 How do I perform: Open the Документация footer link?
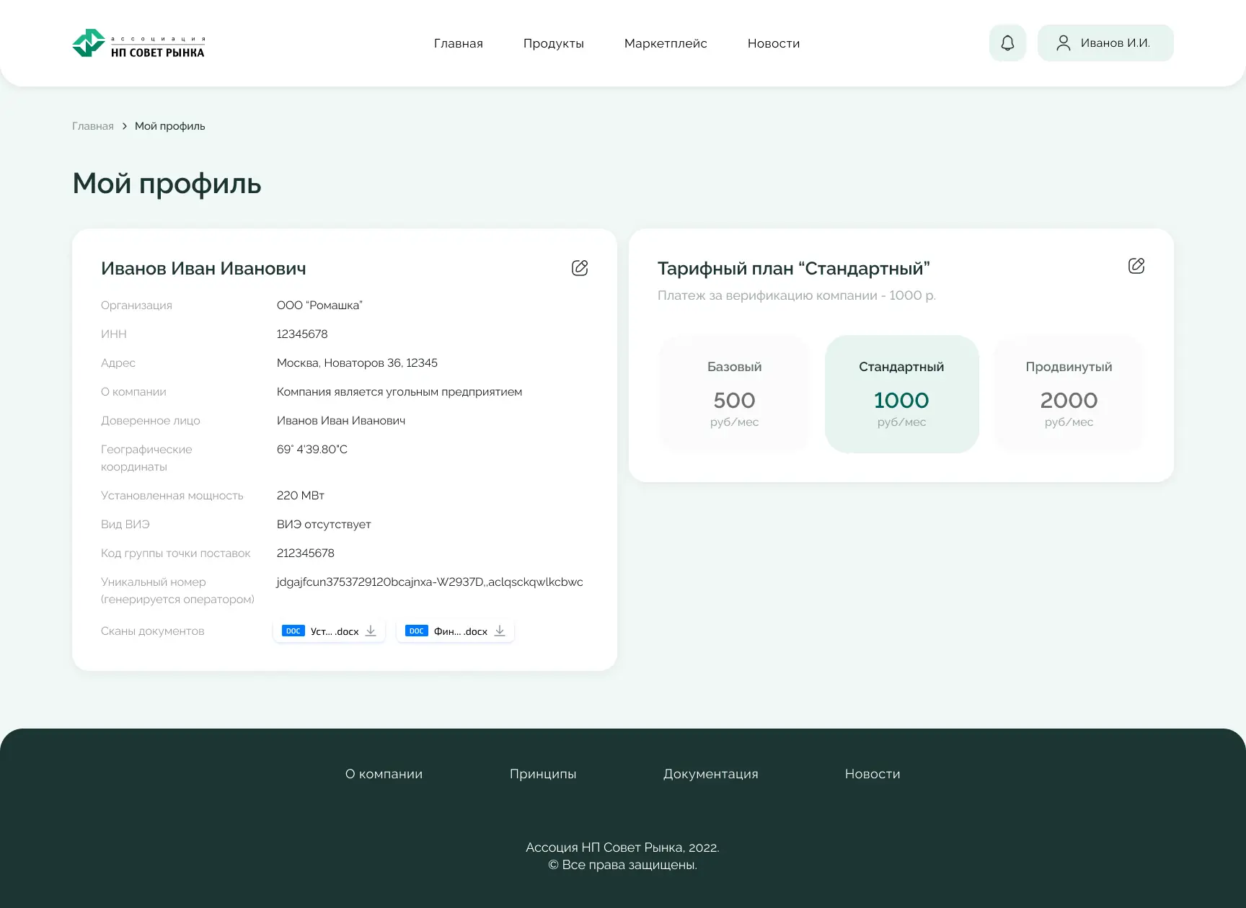(710, 774)
